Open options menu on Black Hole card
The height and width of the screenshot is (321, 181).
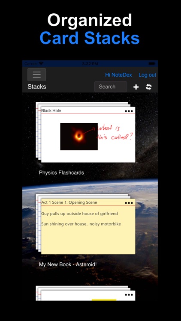point(129,111)
